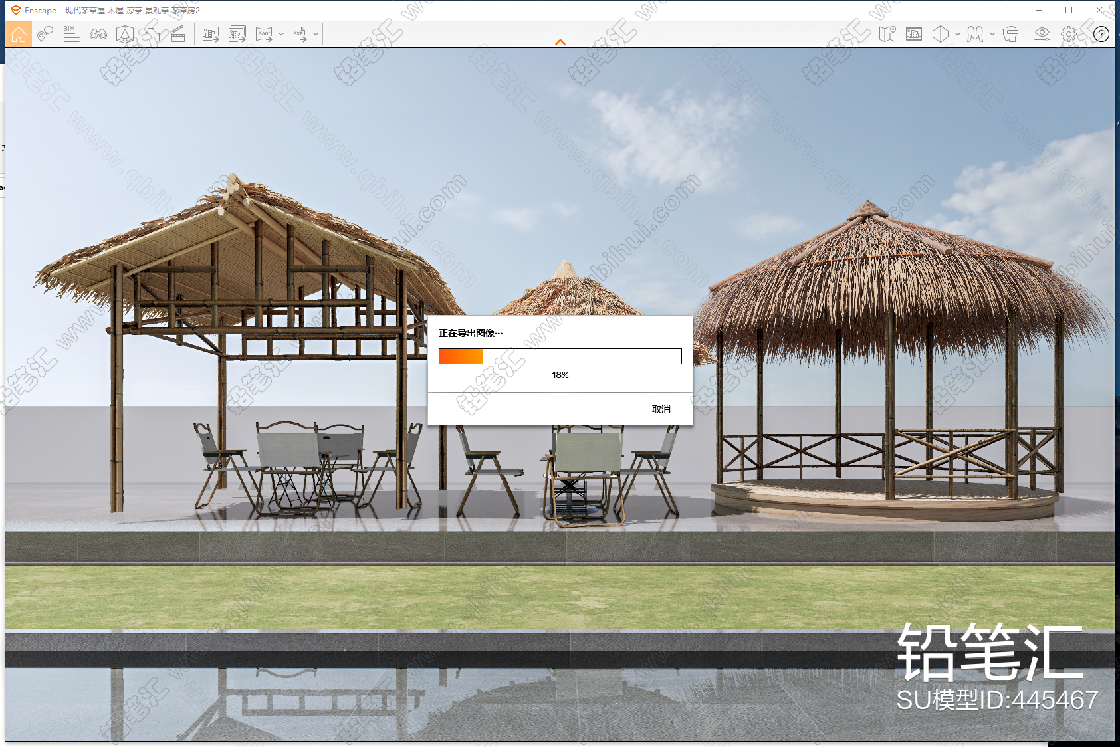Image resolution: width=1120 pixels, height=747 pixels.
Task: Click the 360° panorama export icon
Action: pos(265,34)
